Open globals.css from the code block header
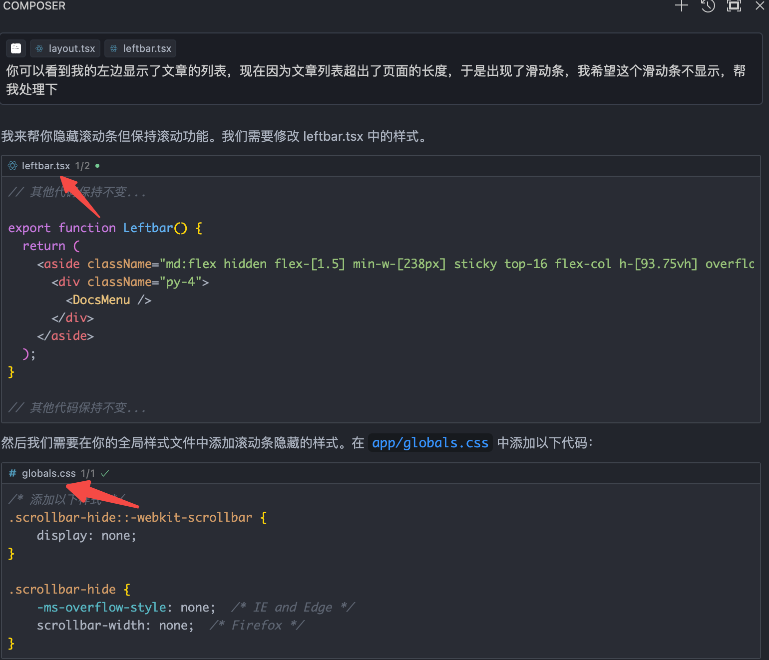Viewport: 769px width, 660px height. click(x=48, y=473)
